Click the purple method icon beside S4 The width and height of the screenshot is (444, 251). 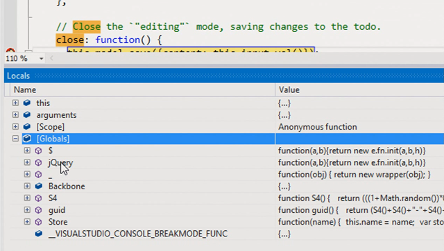pos(39,198)
